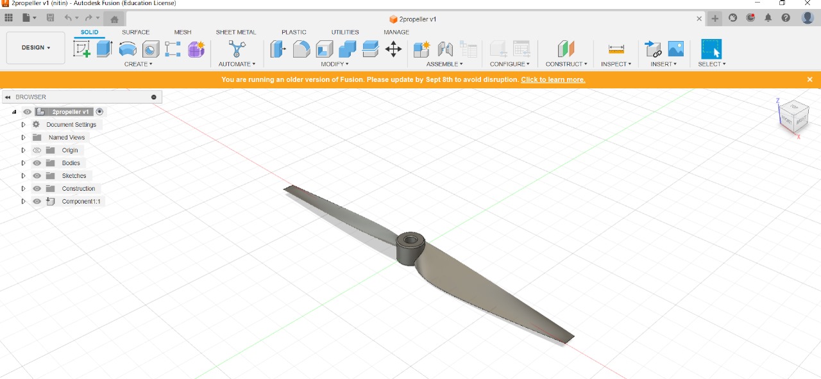Open the Notifications bell

(768, 18)
